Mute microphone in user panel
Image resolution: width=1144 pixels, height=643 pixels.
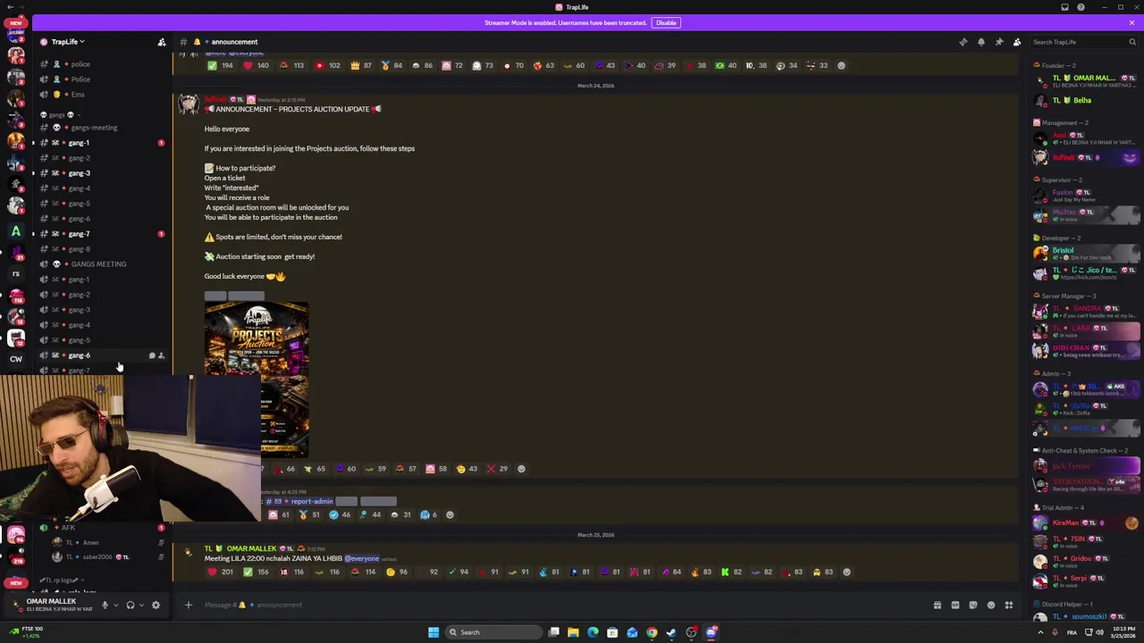pyautogui.click(x=104, y=605)
